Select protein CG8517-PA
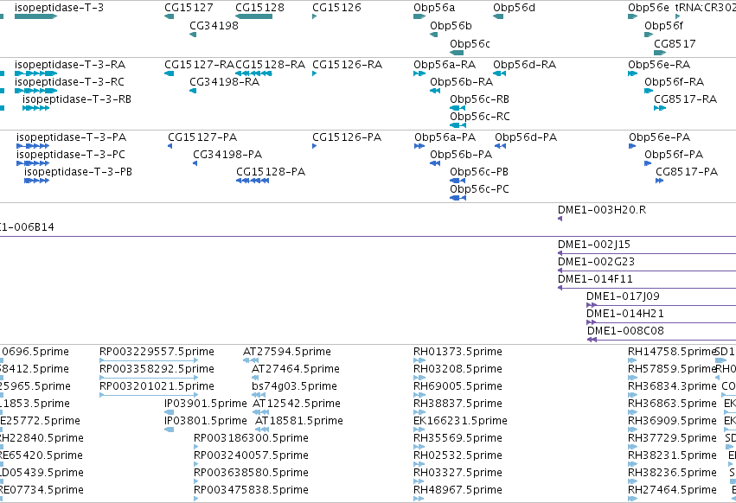 (x=687, y=172)
